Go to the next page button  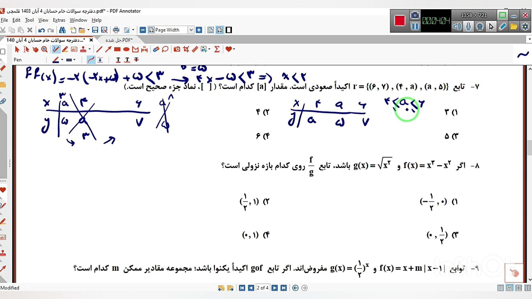[x=274, y=288]
